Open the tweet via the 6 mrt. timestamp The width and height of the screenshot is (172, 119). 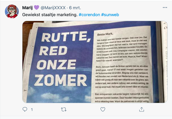click(x=75, y=8)
